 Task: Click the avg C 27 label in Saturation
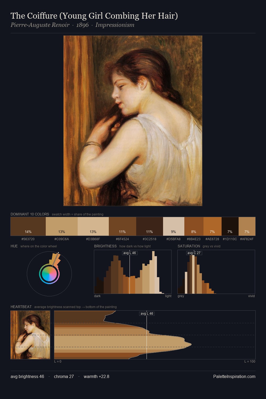(x=194, y=253)
